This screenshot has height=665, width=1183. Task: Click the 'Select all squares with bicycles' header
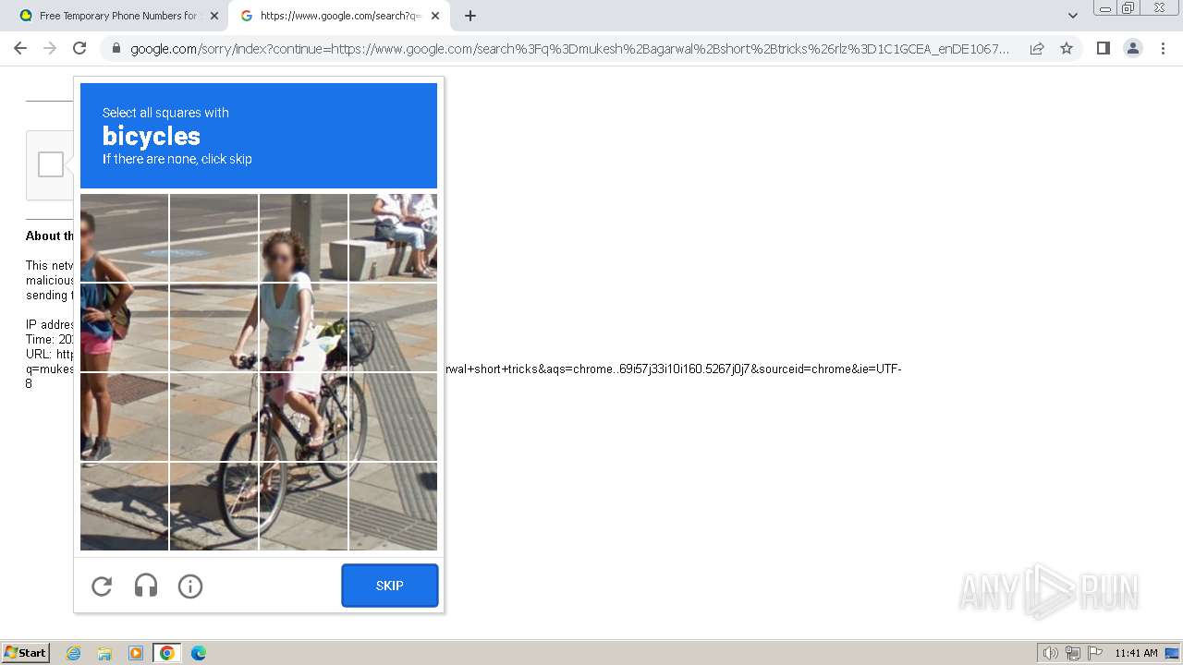[x=259, y=136]
